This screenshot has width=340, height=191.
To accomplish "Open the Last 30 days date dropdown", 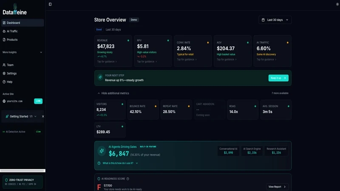I will (x=275, y=20).
